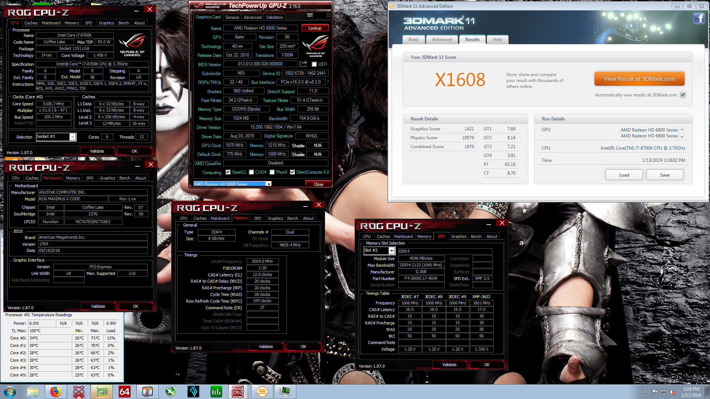Click the Show Desktop strip on the taskbar
710x399 pixels.
pyautogui.click(x=707, y=392)
